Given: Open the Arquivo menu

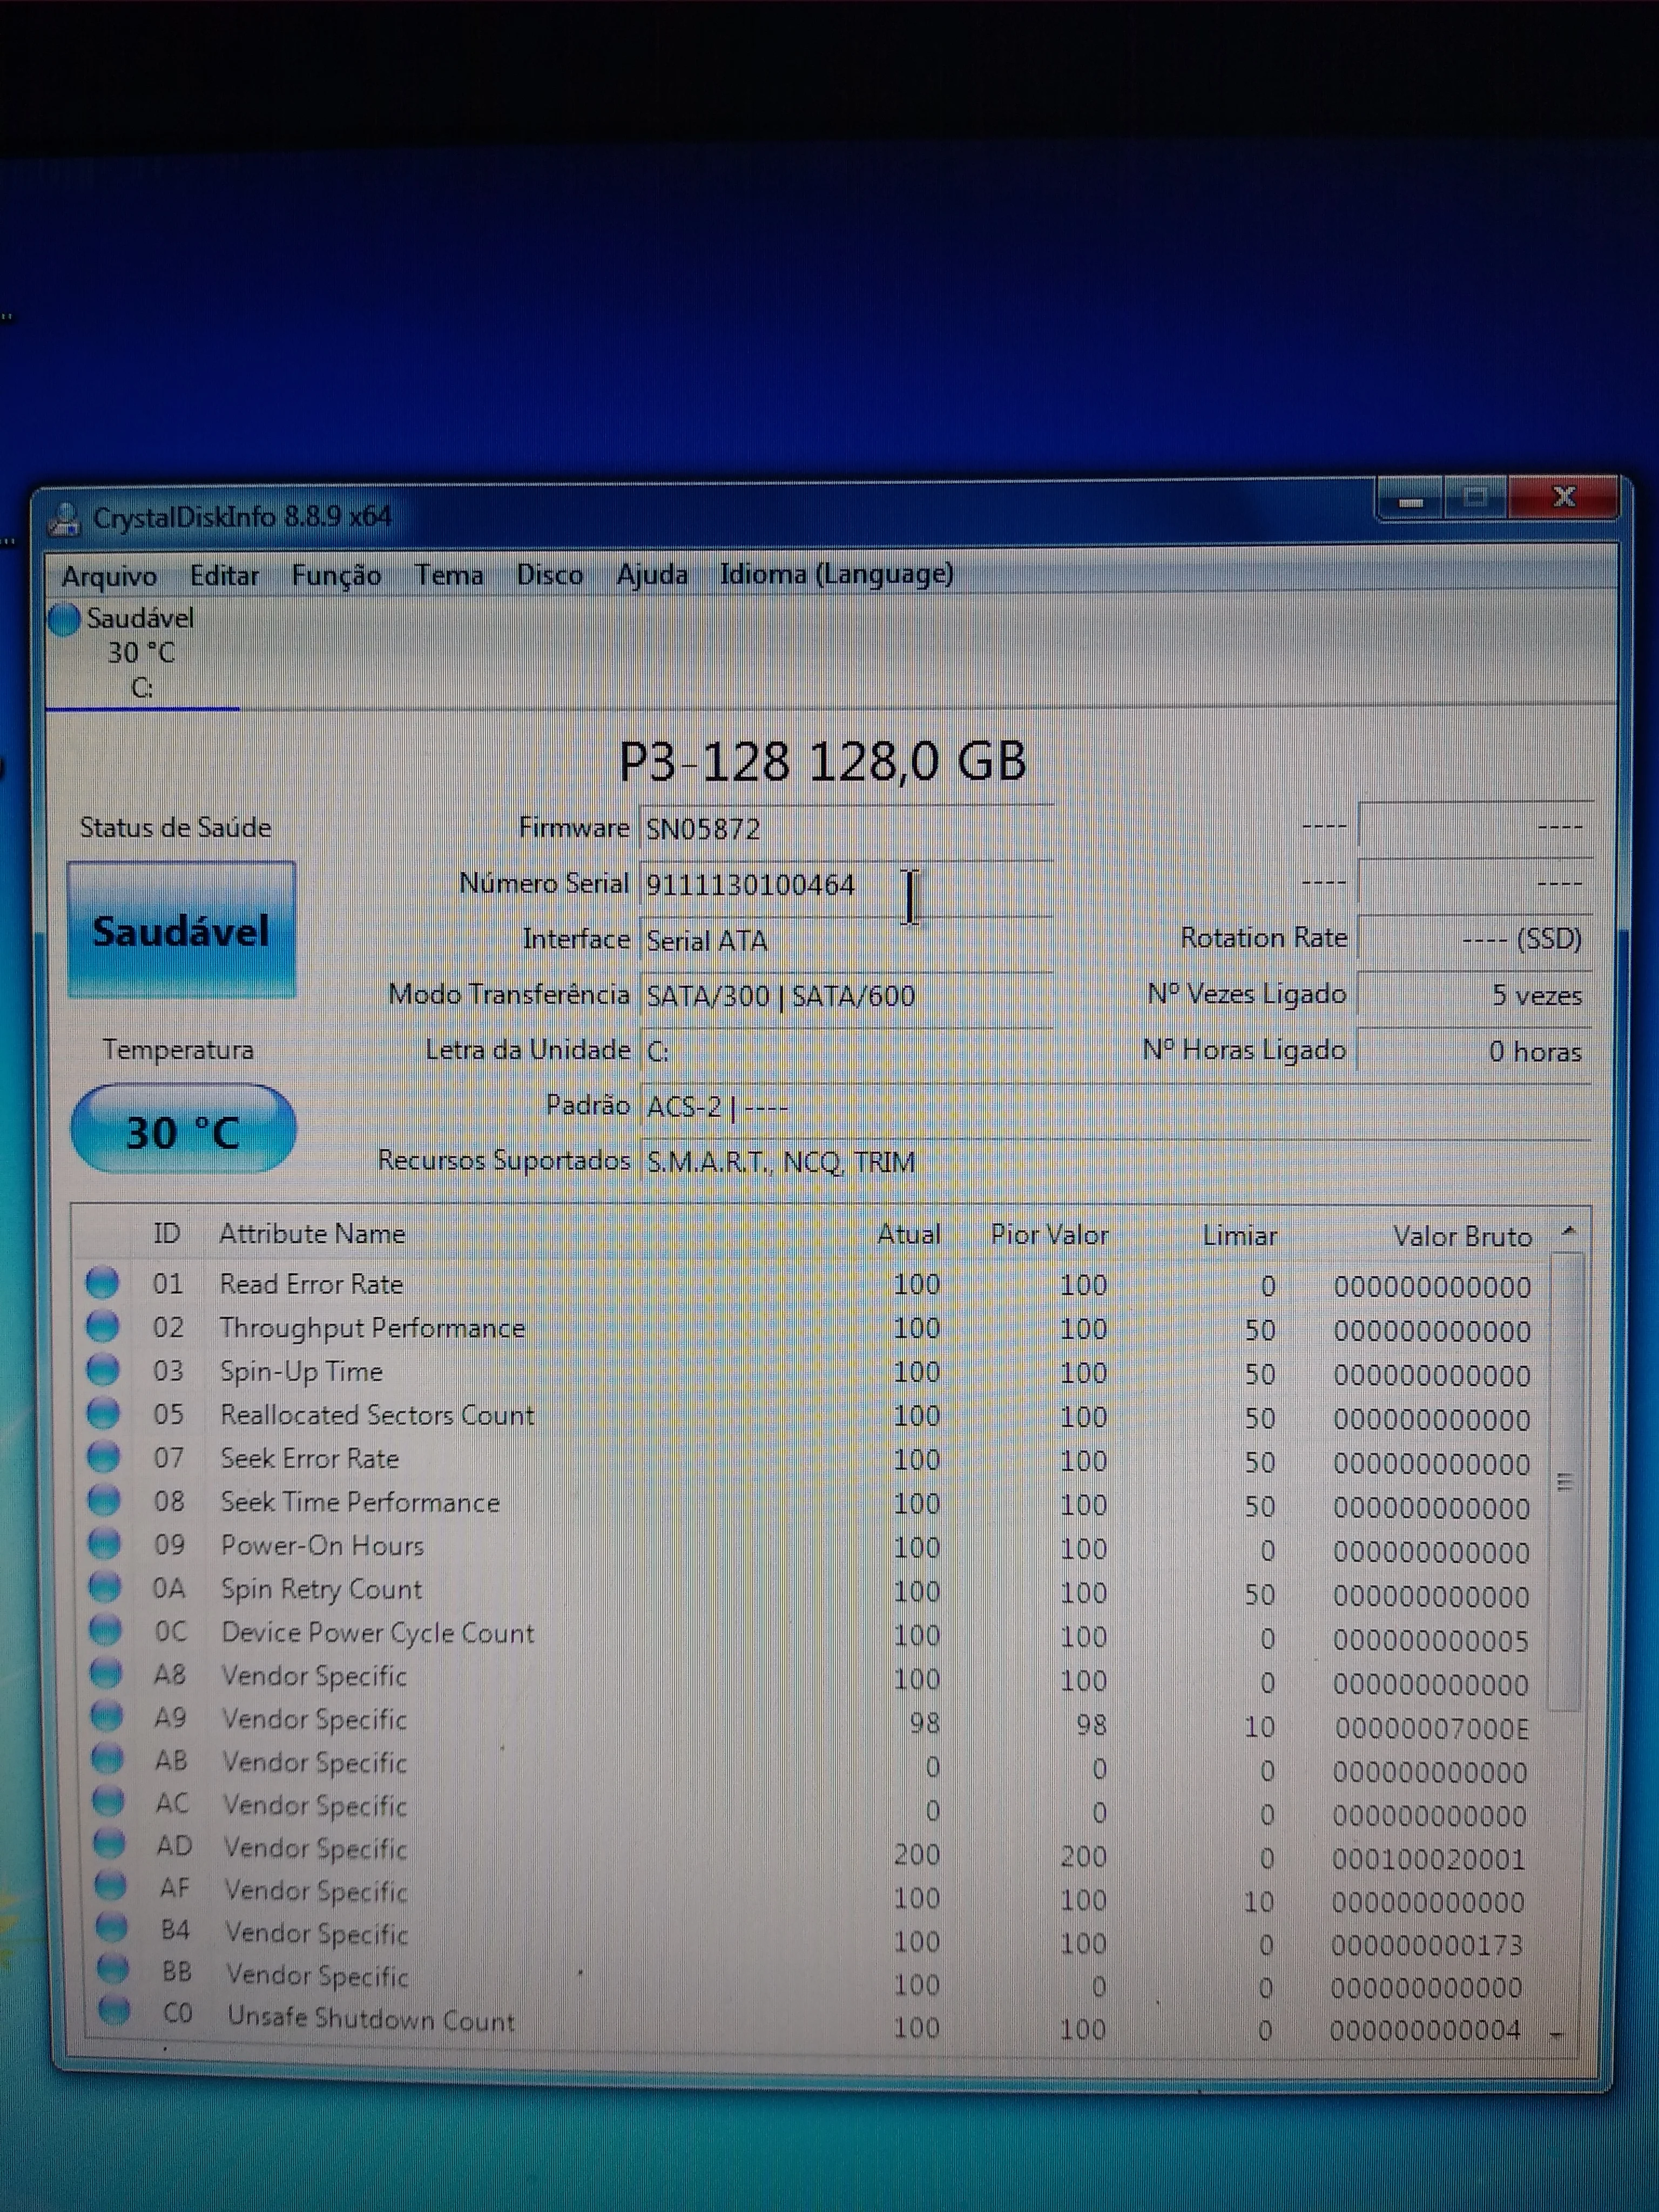Looking at the screenshot, I should coord(109,576).
